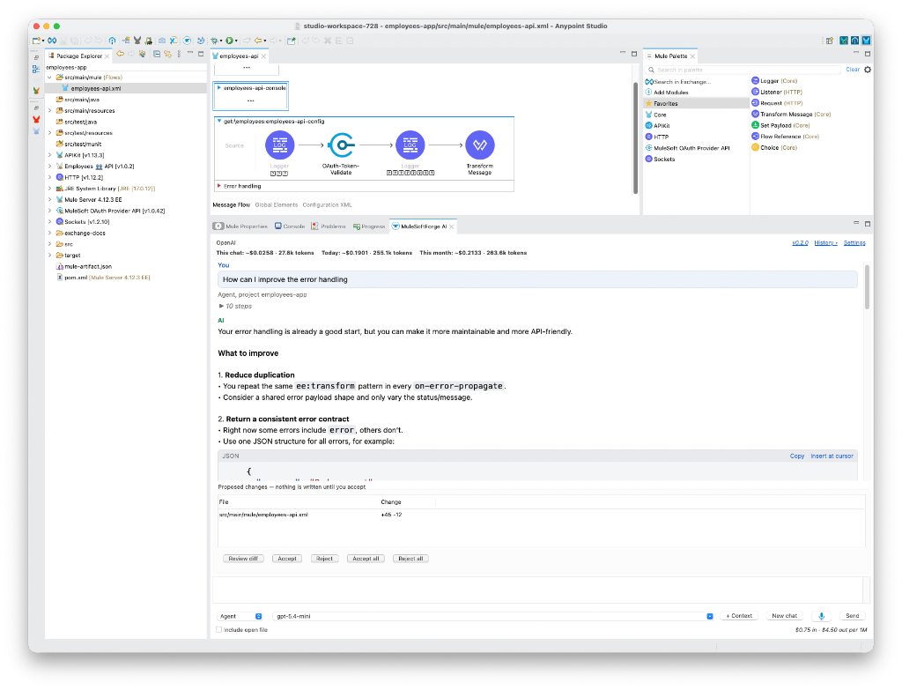
Task: Select Listener (HTTP) in palette favorites
Action: click(777, 92)
